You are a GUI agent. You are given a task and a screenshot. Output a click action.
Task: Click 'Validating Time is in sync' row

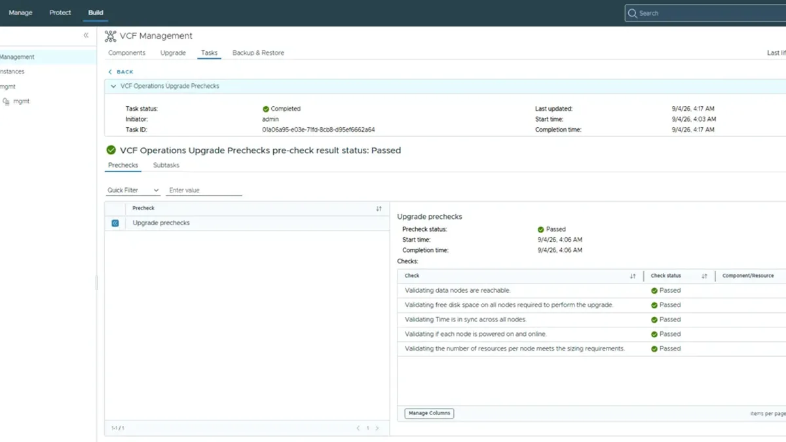[591, 320]
